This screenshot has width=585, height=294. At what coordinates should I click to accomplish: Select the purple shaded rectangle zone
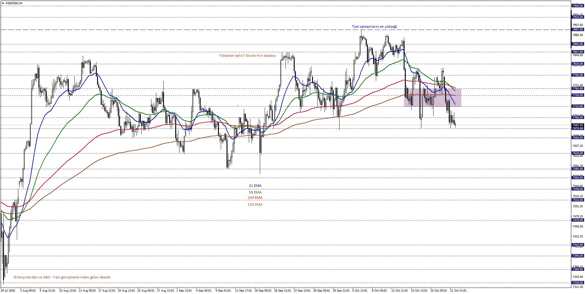(x=432, y=97)
